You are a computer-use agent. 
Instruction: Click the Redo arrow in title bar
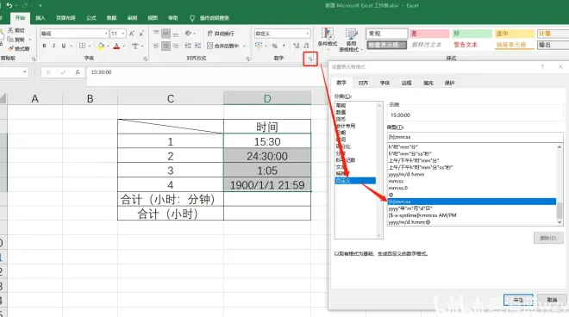(x=25, y=5)
